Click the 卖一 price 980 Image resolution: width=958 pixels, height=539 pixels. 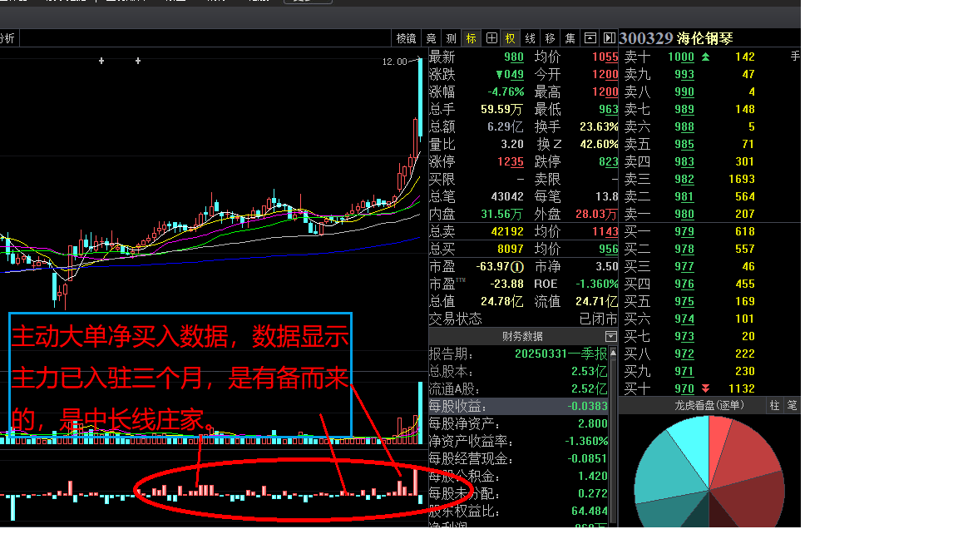(684, 215)
